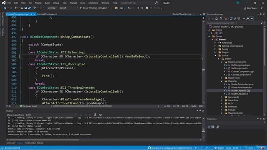This screenshot has width=267, height=150.
Task: Click the DruidMech / MultiplayerCourseBlasterGame repository link
Action: [171, 148]
